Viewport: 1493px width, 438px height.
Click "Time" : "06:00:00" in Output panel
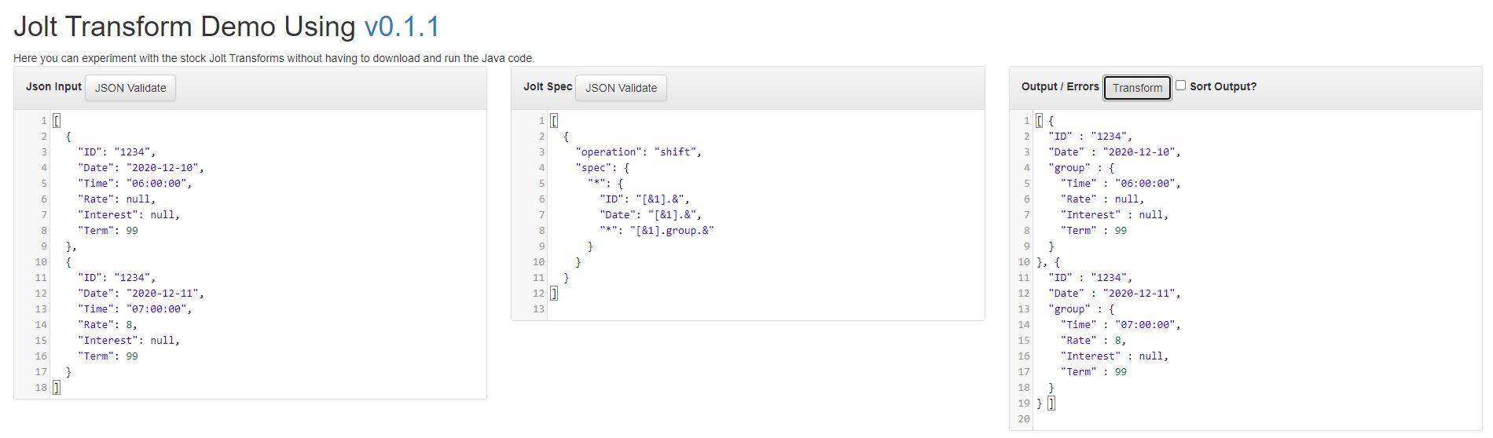click(1121, 183)
